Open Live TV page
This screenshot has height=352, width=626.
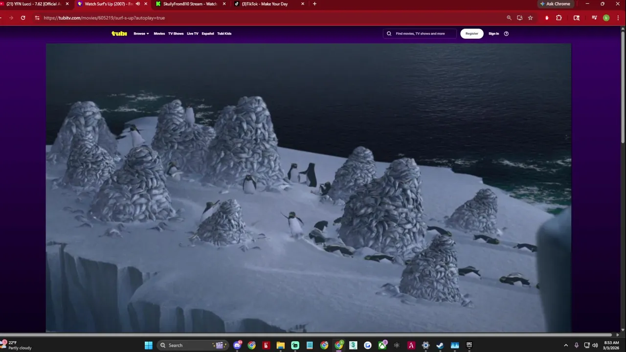coord(193,34)
